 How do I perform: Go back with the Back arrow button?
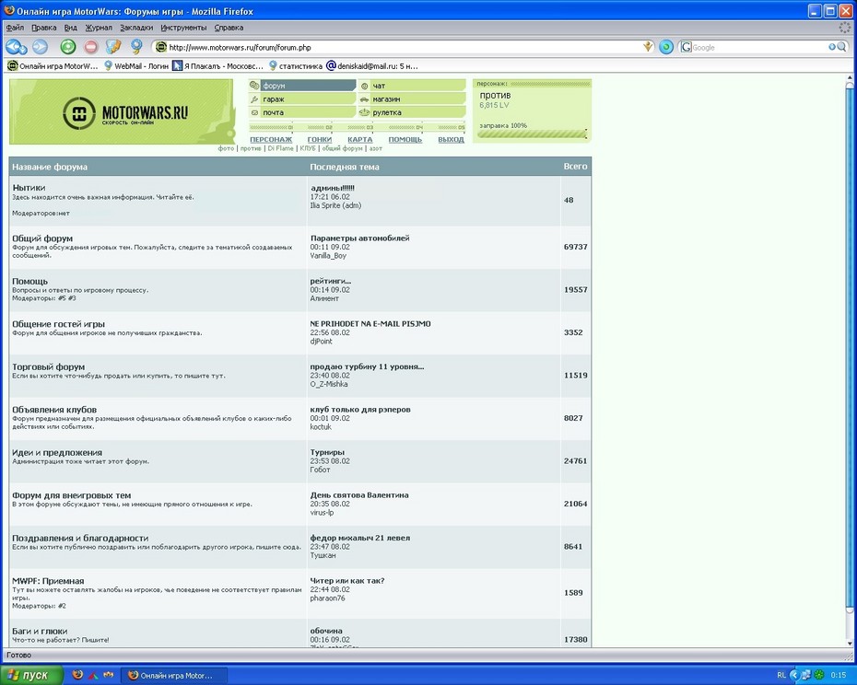[16, 47]
